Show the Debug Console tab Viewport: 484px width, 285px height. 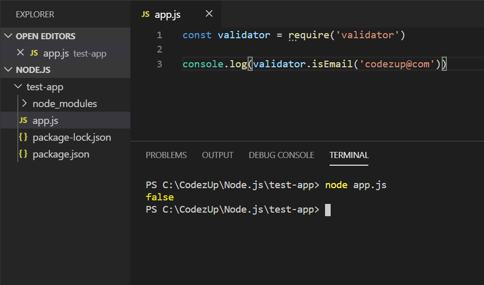click(x=282, y=155)
